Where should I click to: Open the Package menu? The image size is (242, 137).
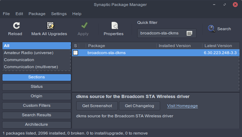[37, 14]
